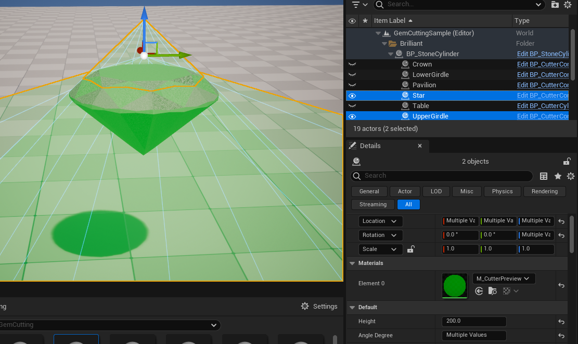Screen dimensions: 578x344
Task: Click the red X-axis gizmo handle
Action: coord(140,50)
